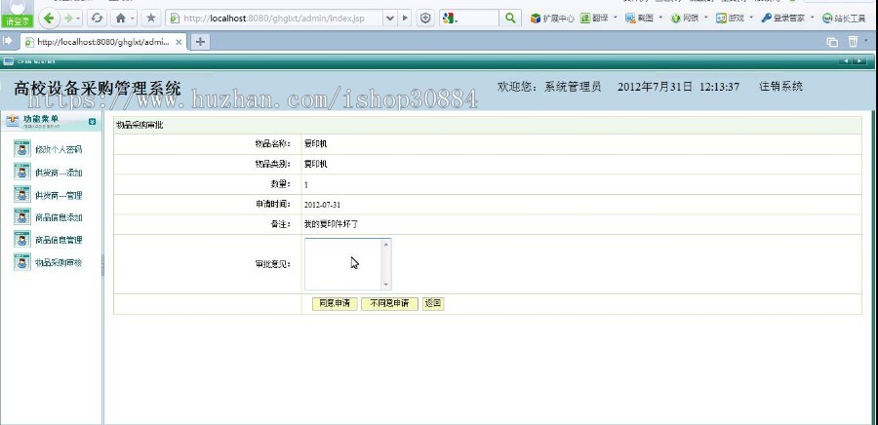
Task: Click the 系统管理员 welcome text
Action: 573,87
